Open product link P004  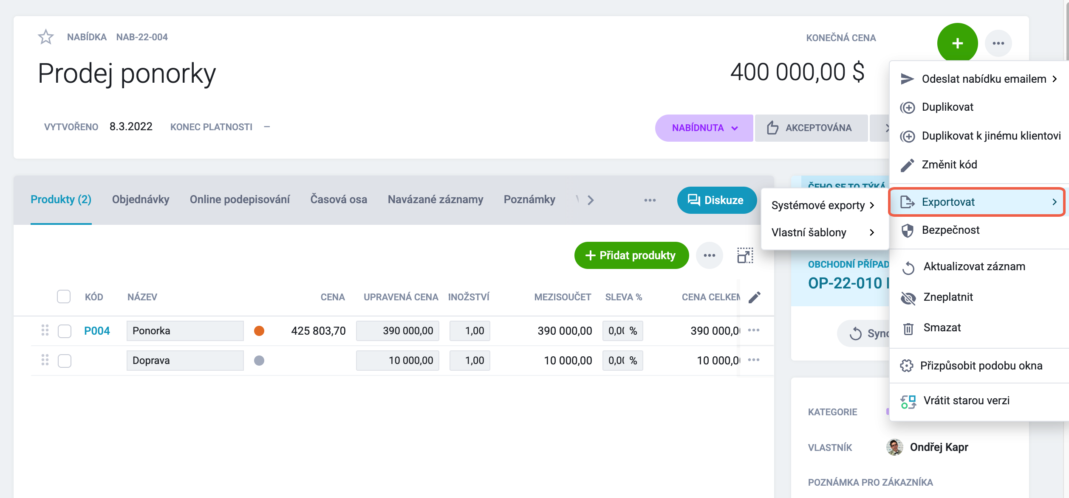[97, 331]
